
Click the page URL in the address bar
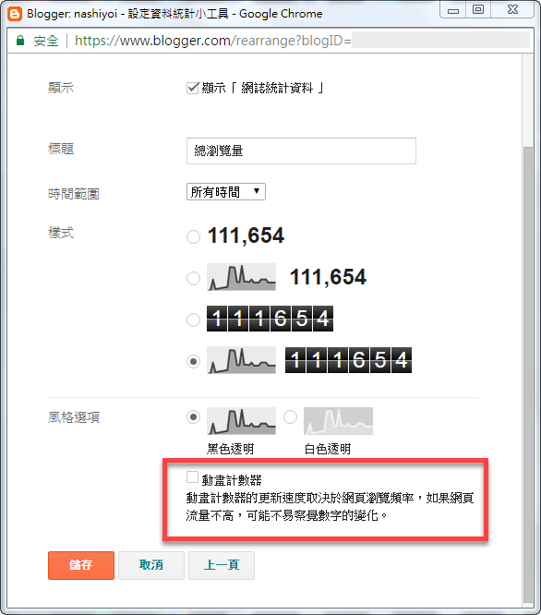coord(213,41)
